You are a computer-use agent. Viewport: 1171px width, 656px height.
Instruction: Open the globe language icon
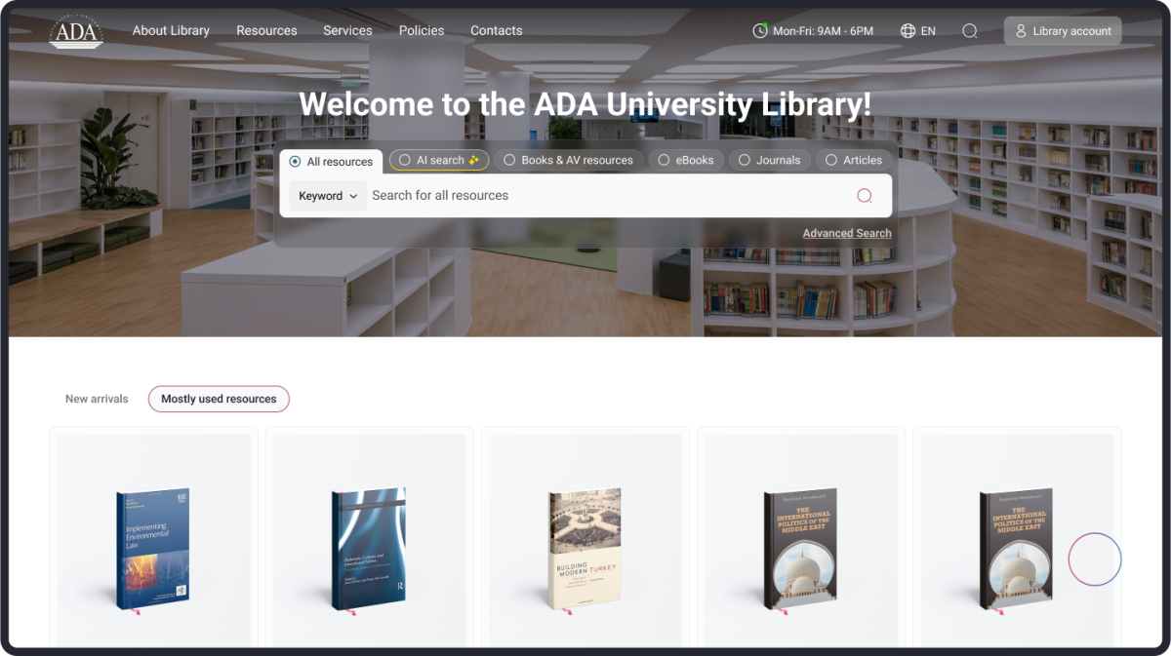(x=908, y=31)
